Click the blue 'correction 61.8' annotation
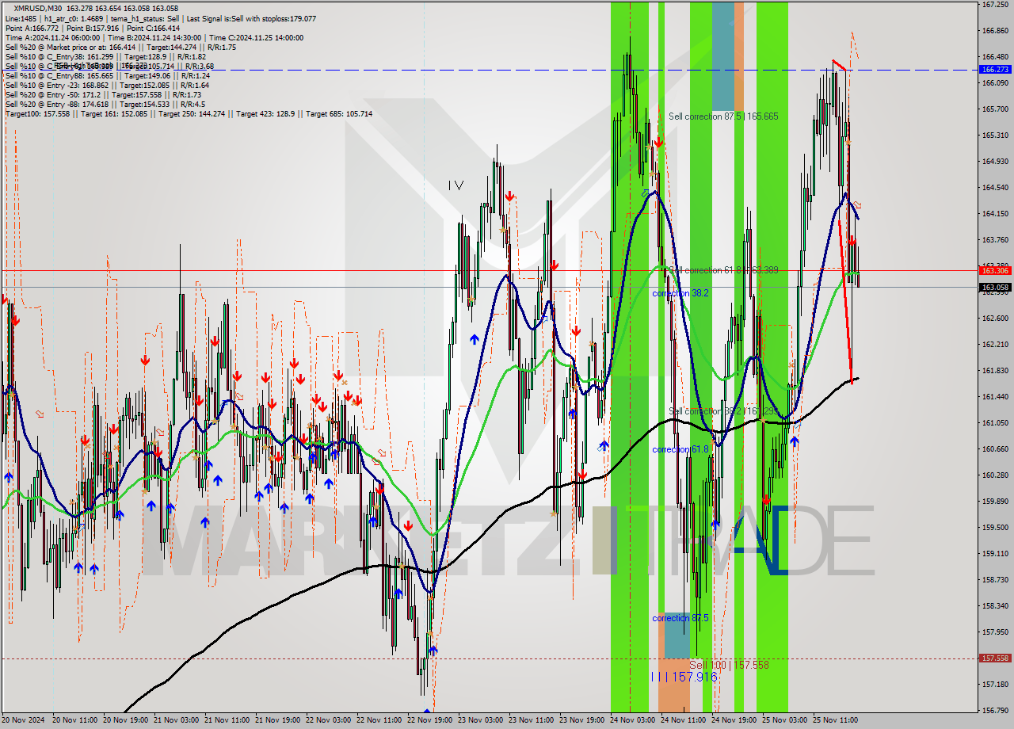This screenshot has height=729, width=1014. [x=680, y=449]
